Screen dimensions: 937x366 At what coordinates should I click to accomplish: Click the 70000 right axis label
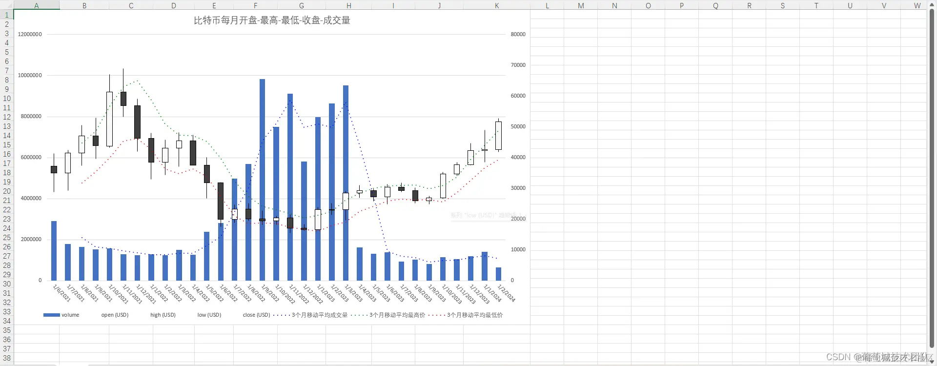[x=518, y=65]
